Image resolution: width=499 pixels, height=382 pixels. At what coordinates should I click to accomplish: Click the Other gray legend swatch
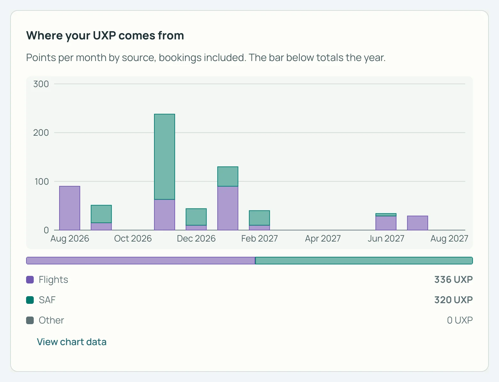coord(30,320)
